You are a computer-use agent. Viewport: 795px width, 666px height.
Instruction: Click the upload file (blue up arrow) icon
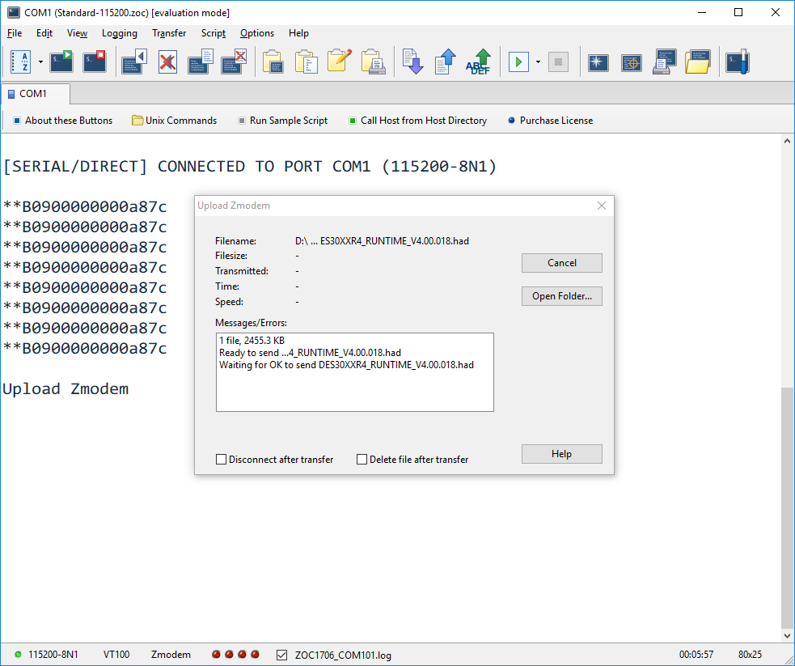pyautogui.click(x=446, y=62)
